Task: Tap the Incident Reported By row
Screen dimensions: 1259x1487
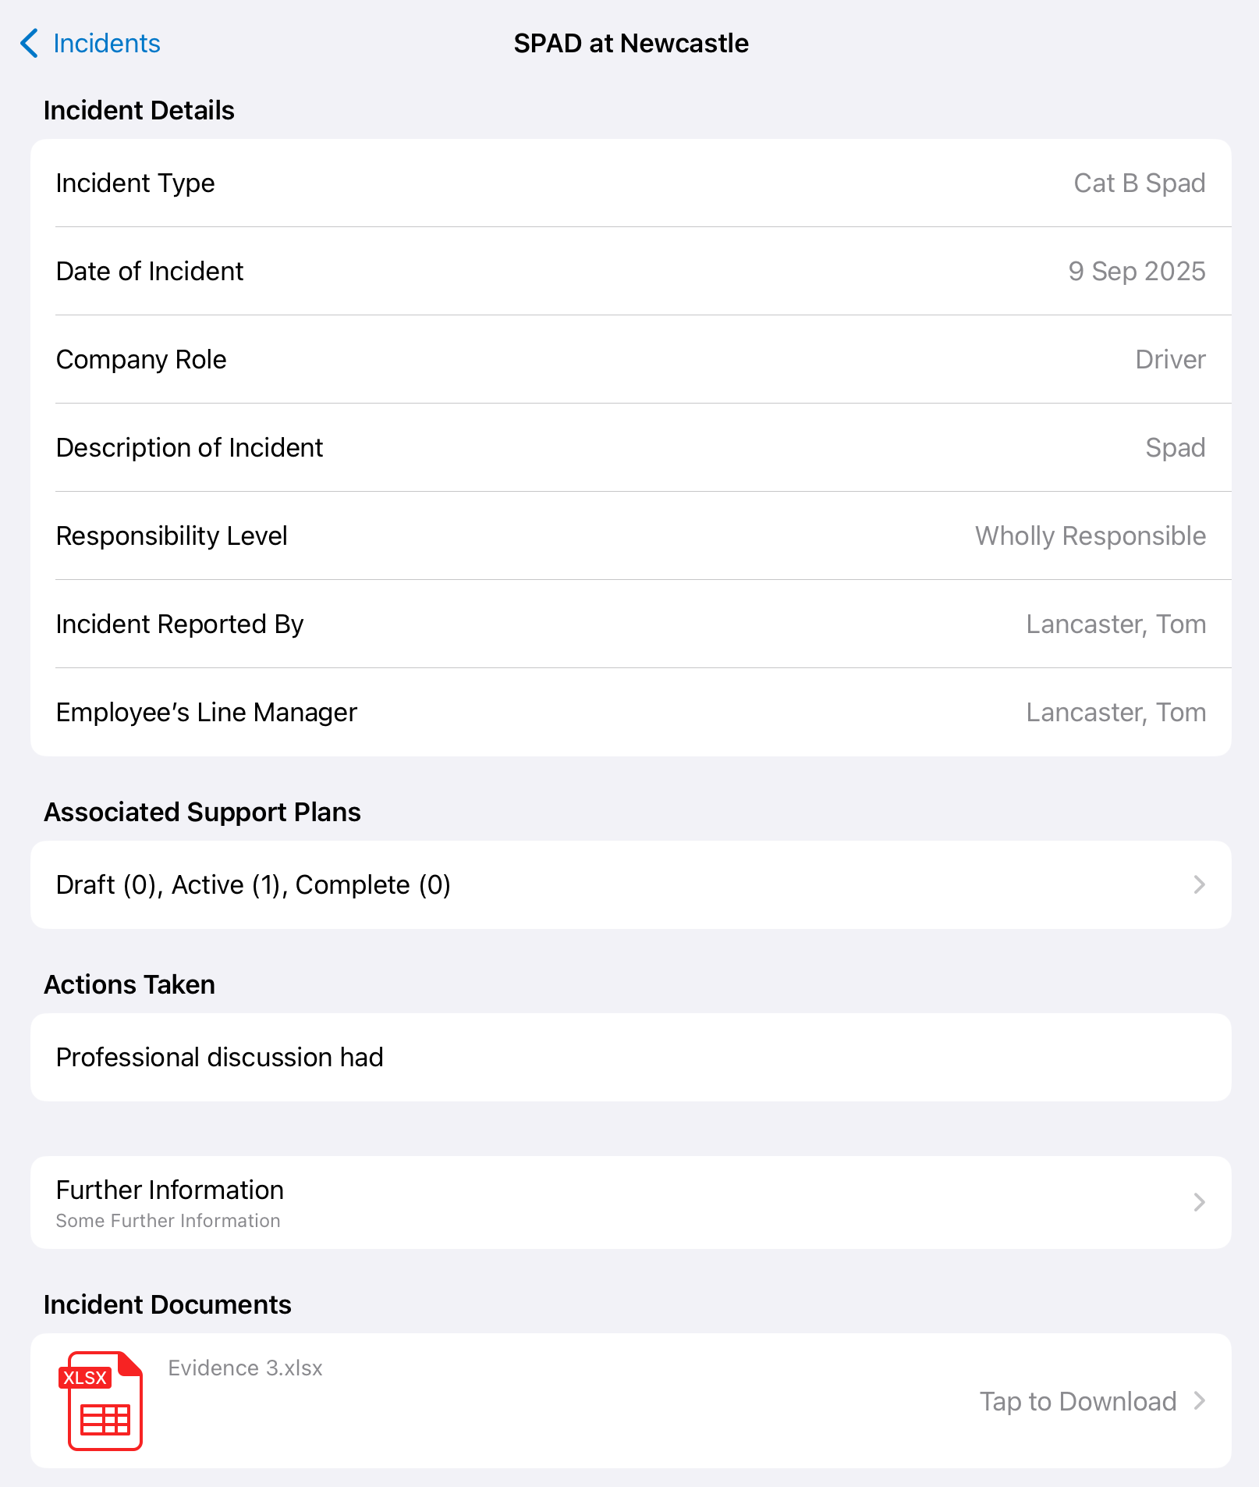Action: pos(631,624)
